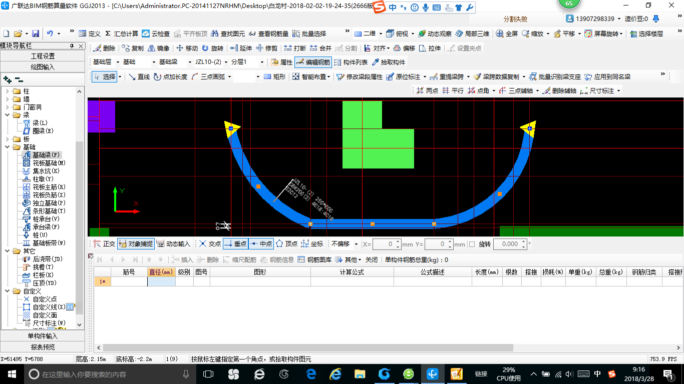Open the 工程设置 panel tab
This screenshot has width=684, height=384.
coord(43,56)
